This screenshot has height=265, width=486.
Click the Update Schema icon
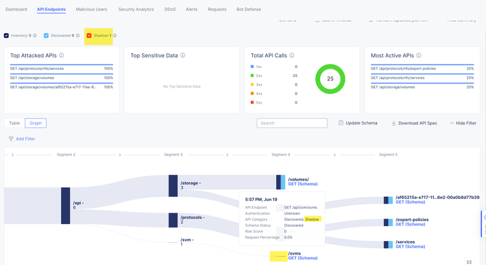(341, 122)
